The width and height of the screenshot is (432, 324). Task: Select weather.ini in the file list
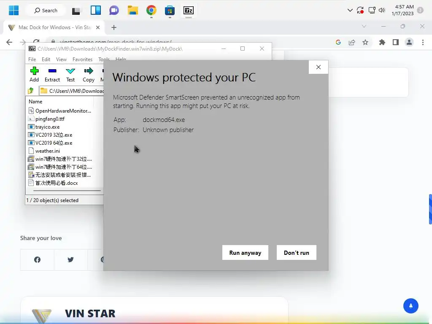(x=44, y=151)
